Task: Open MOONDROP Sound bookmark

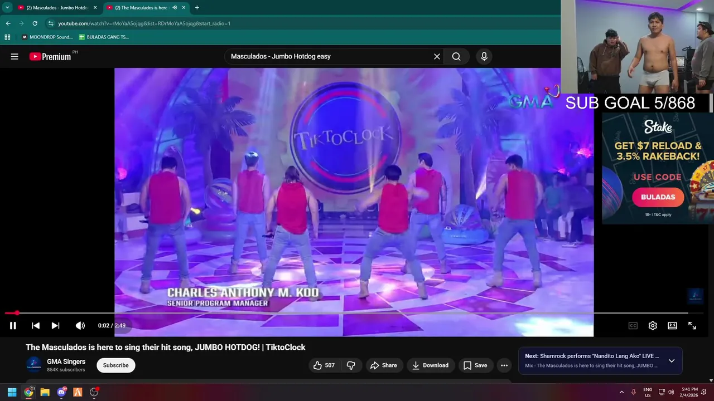Action: pyautogui.click(x=47, y=37)
